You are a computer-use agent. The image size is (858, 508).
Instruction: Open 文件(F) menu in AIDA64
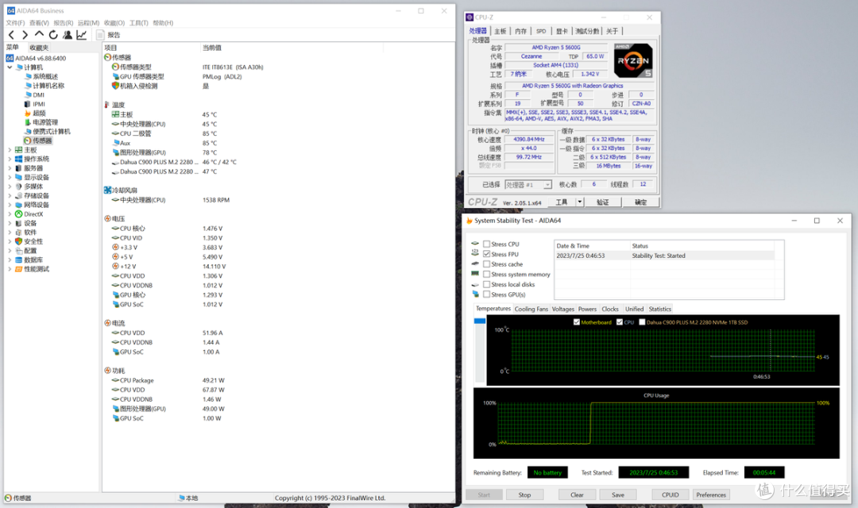click(15, 23)
